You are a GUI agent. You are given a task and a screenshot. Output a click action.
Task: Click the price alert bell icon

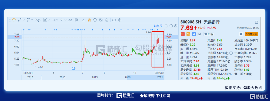click(241, 34)
